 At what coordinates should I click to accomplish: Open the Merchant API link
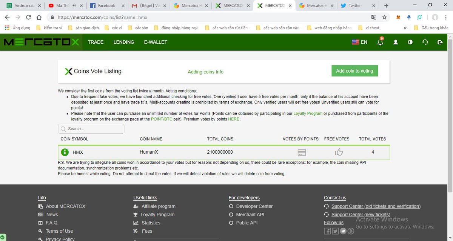click(x=250, y=215)
